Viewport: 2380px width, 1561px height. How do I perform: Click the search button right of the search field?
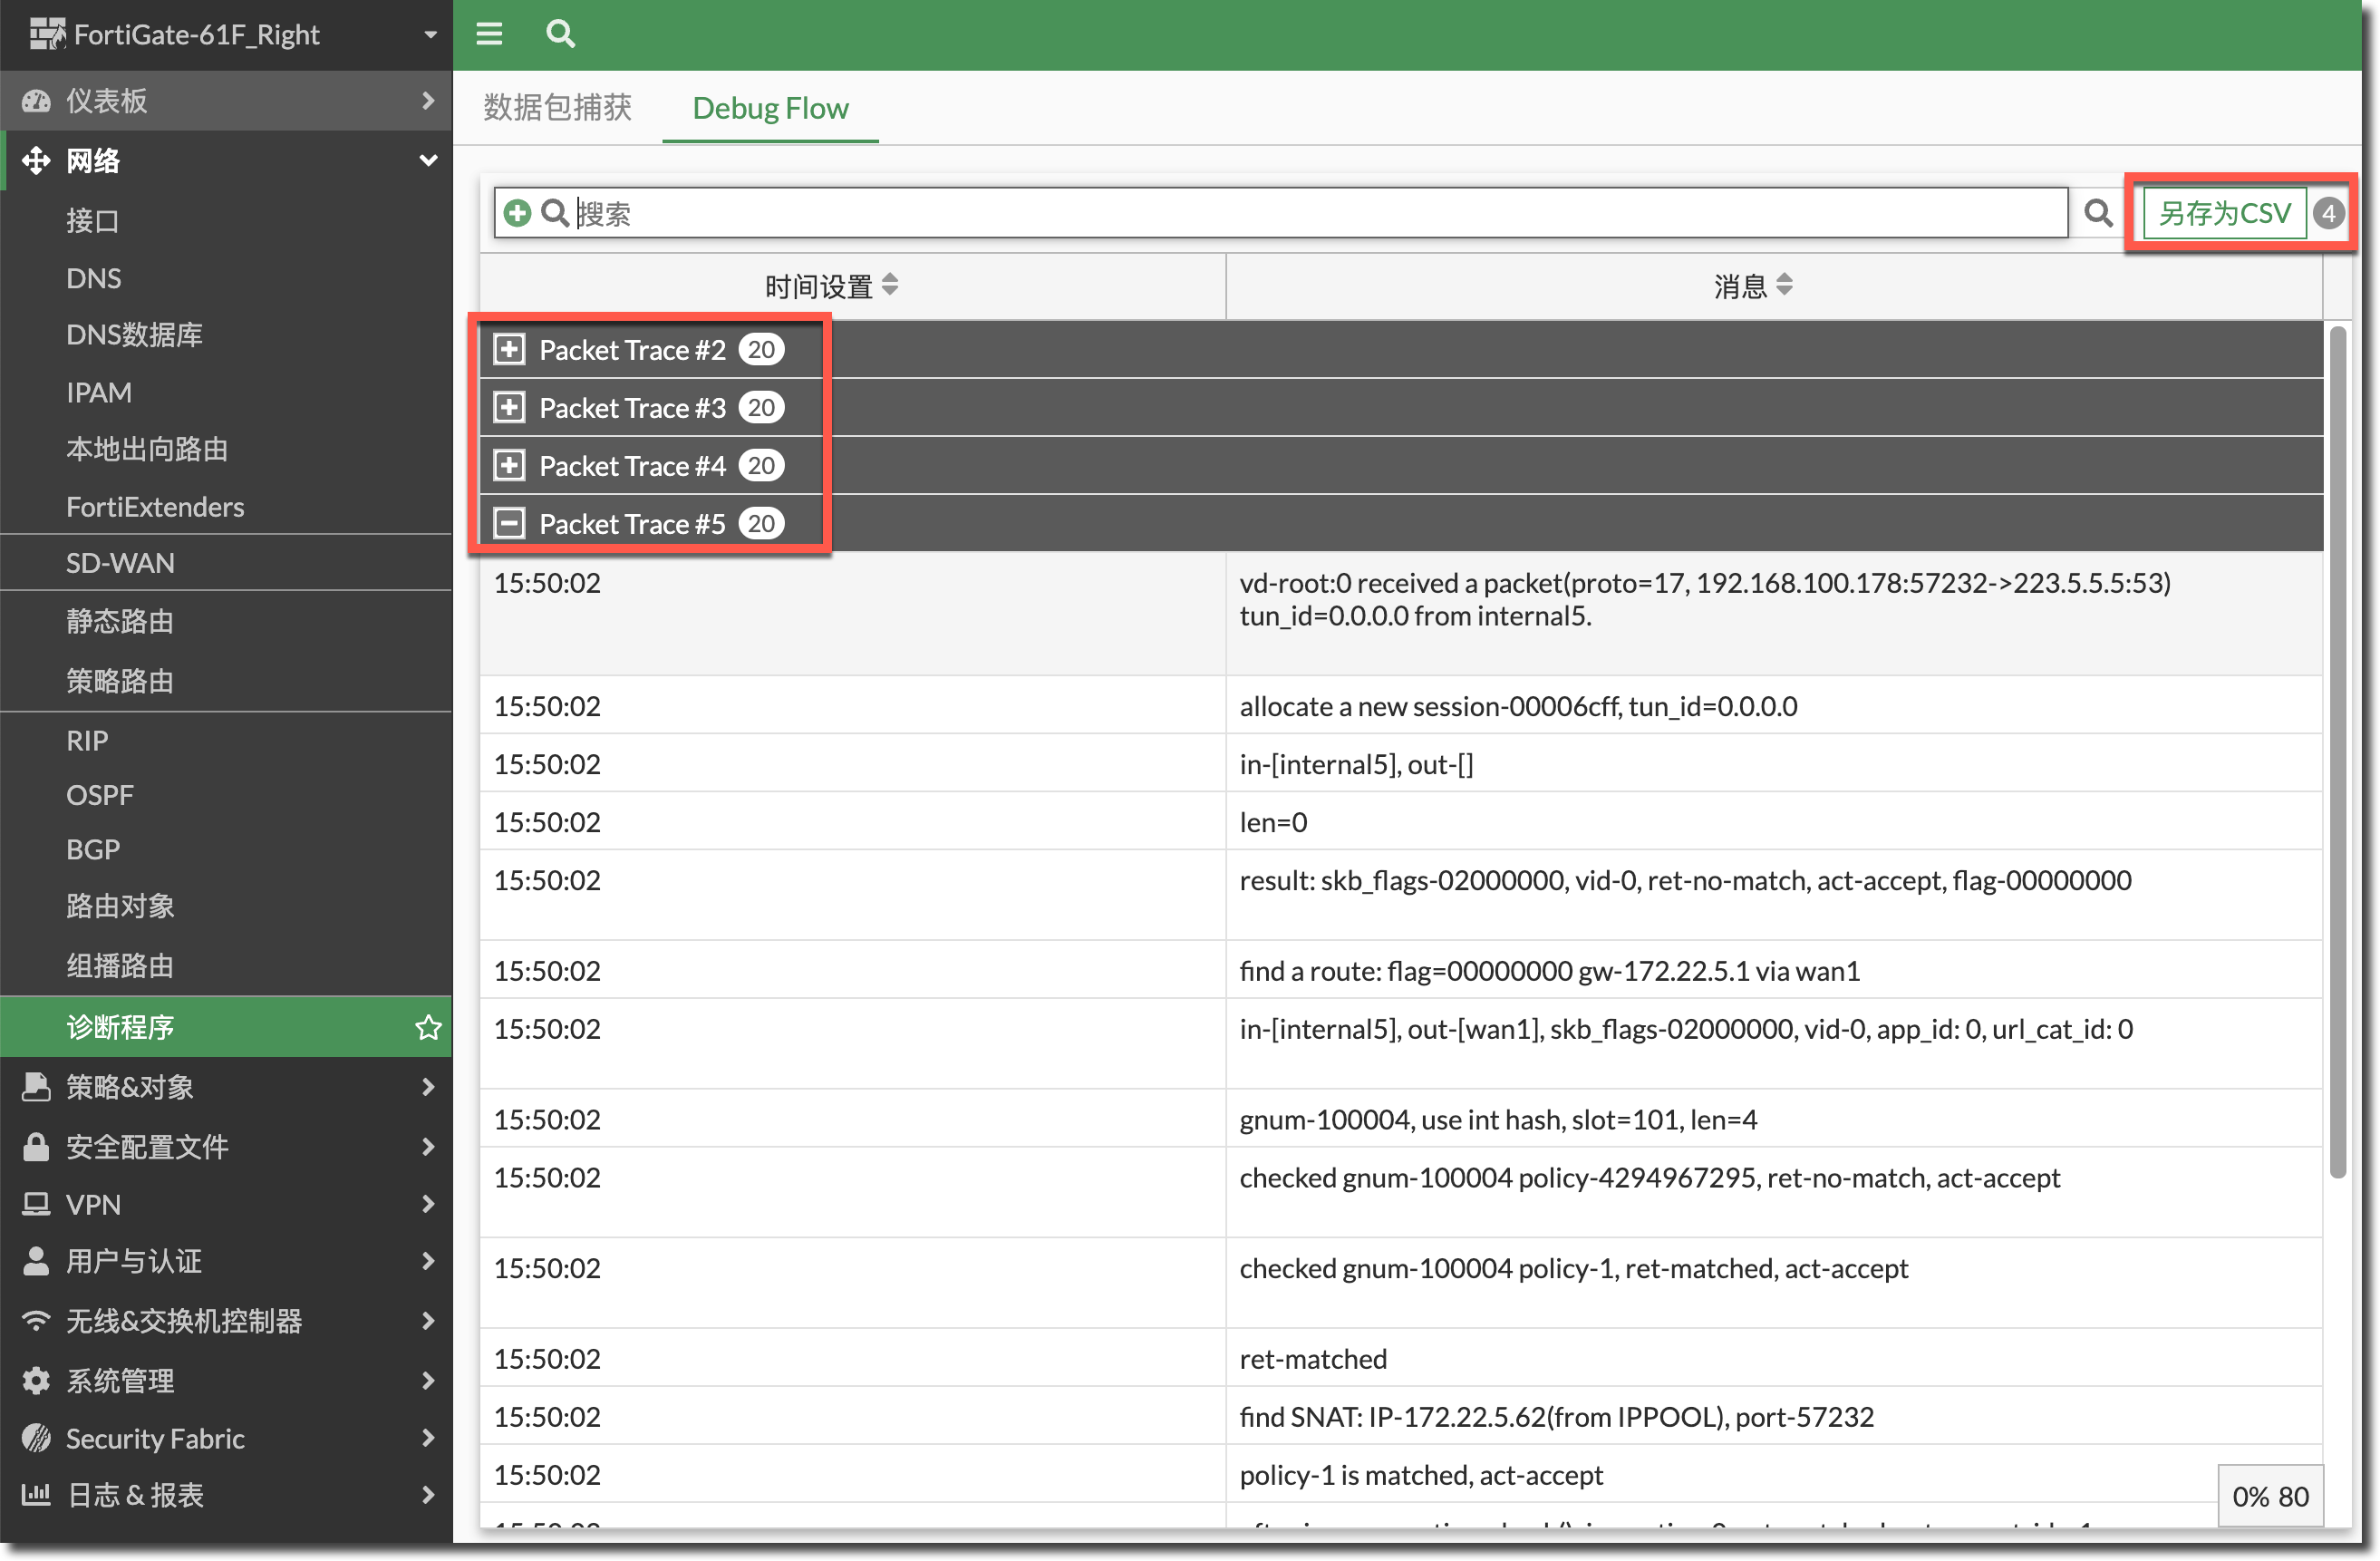pos(2098,213)
